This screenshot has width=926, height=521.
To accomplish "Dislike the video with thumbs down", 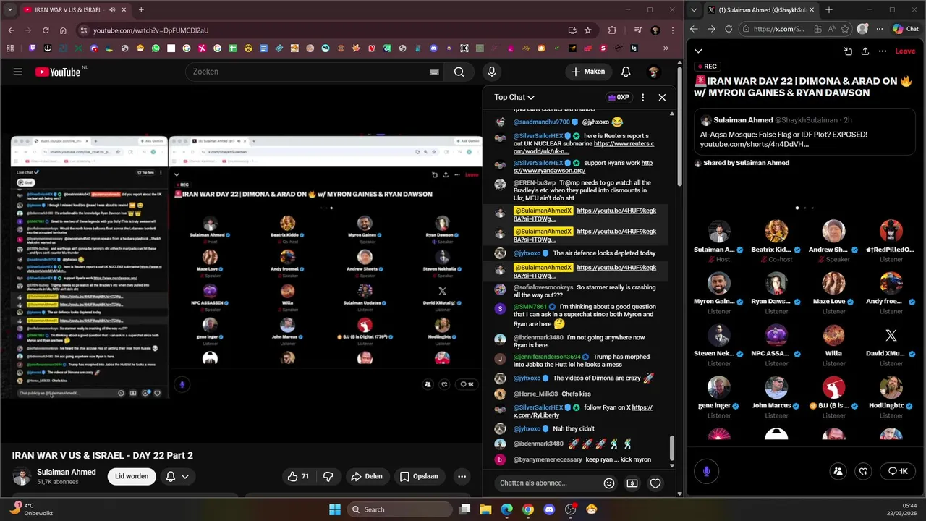I will tap(328, 476).
